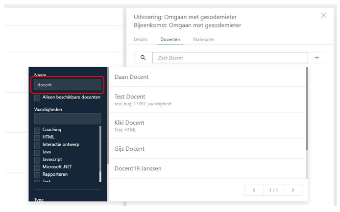
Task: Select the Javascript skill checkbox
Action: [37, 160]
